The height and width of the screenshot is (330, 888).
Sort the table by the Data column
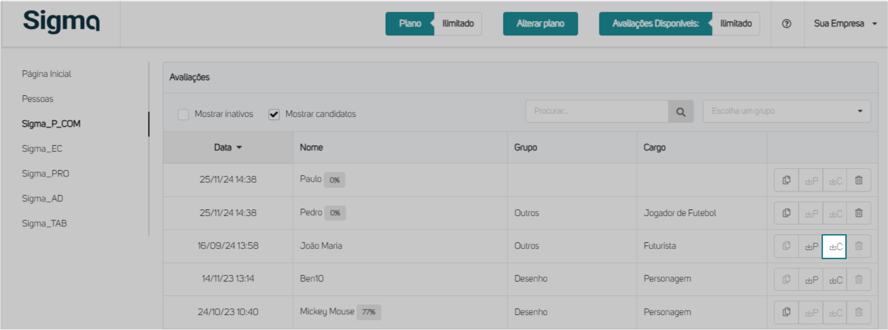point(227,148)
